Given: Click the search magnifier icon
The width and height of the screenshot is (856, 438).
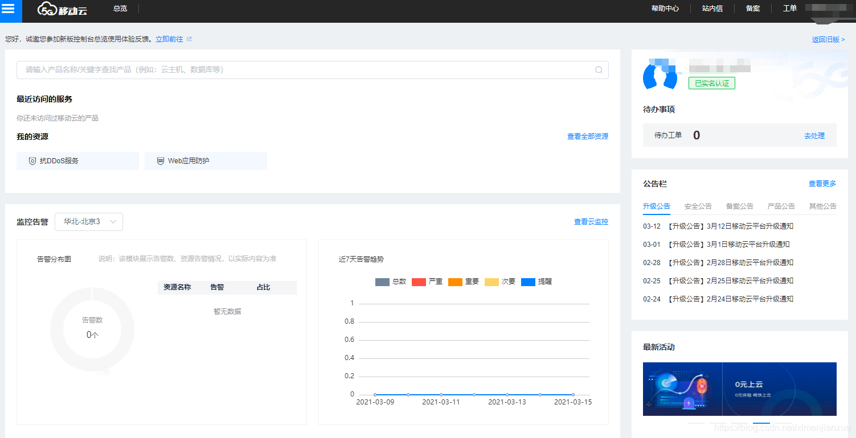Looking at the screenshot, I should (599, 70).
